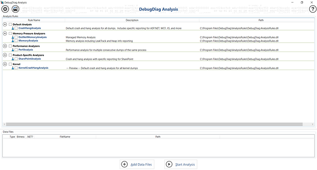Image resolution: width=317 pixels, height=170 pixels.
Task: Click the Path column header in Data Files
Action: tap(158, 137)
